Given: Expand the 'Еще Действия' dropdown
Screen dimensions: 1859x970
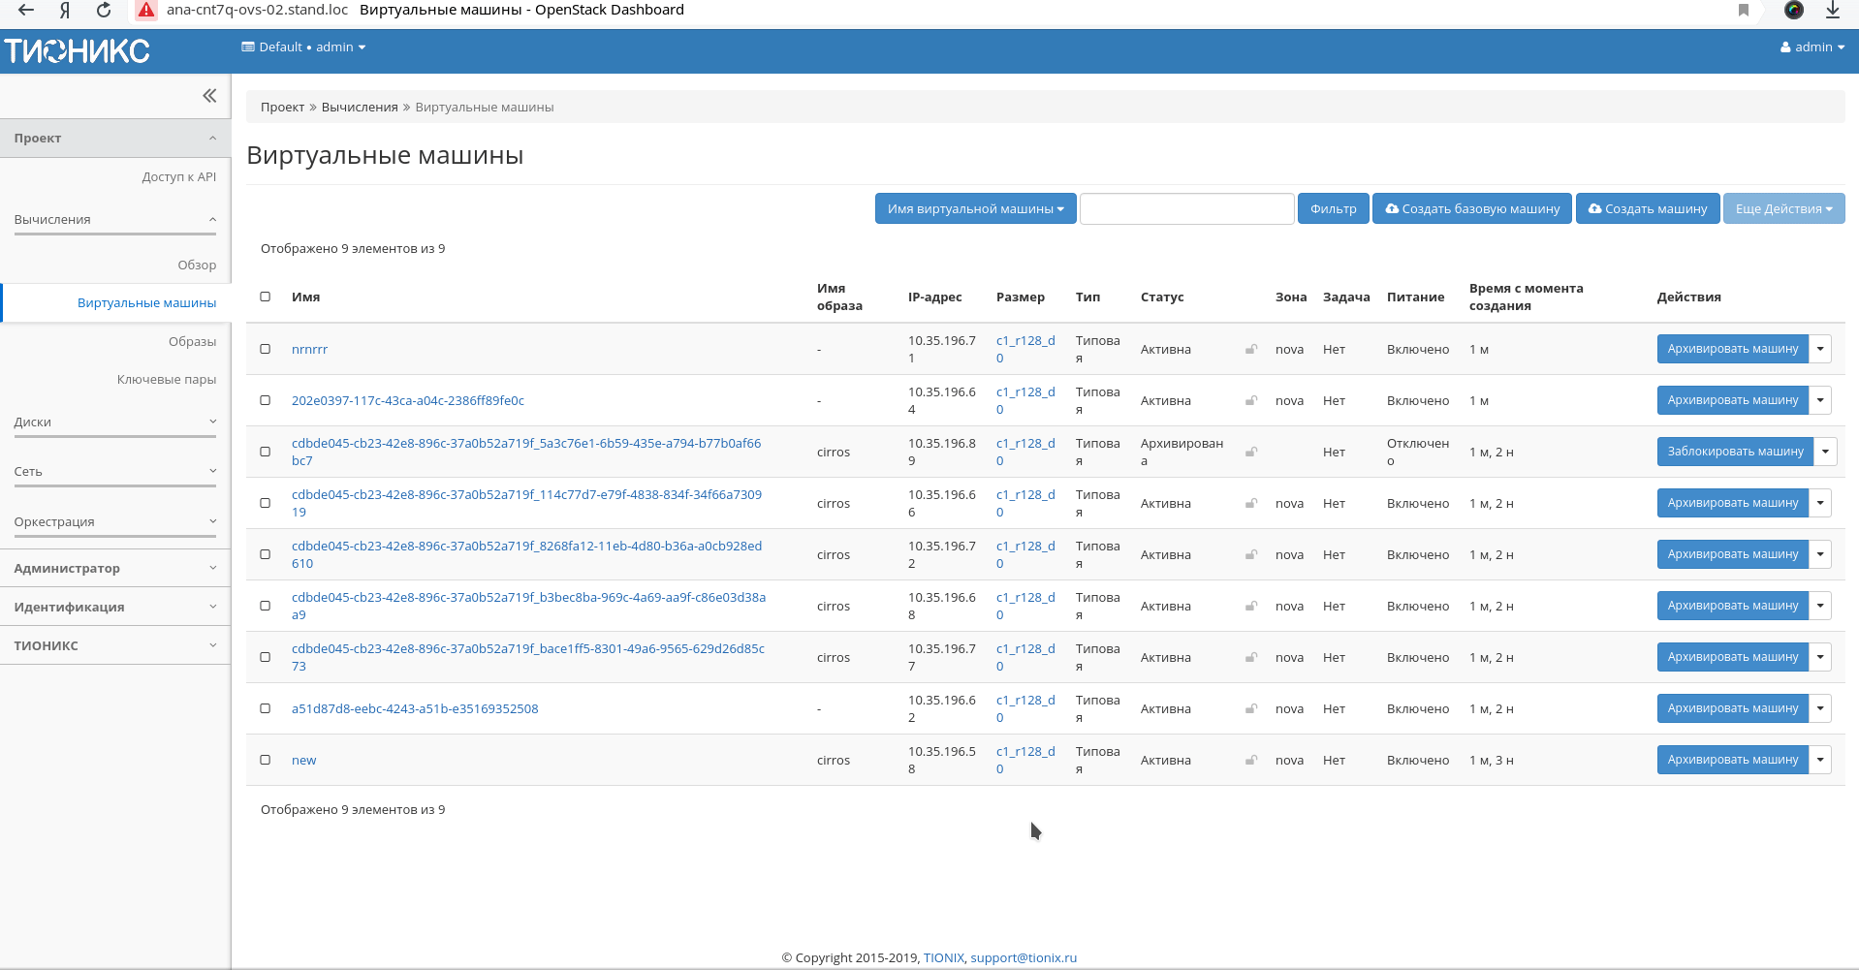Looking at the screenshot, I should tap(1783, 208).
